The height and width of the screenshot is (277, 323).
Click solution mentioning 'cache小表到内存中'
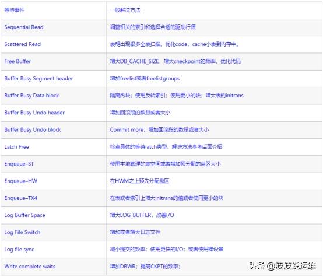[174, 44]
